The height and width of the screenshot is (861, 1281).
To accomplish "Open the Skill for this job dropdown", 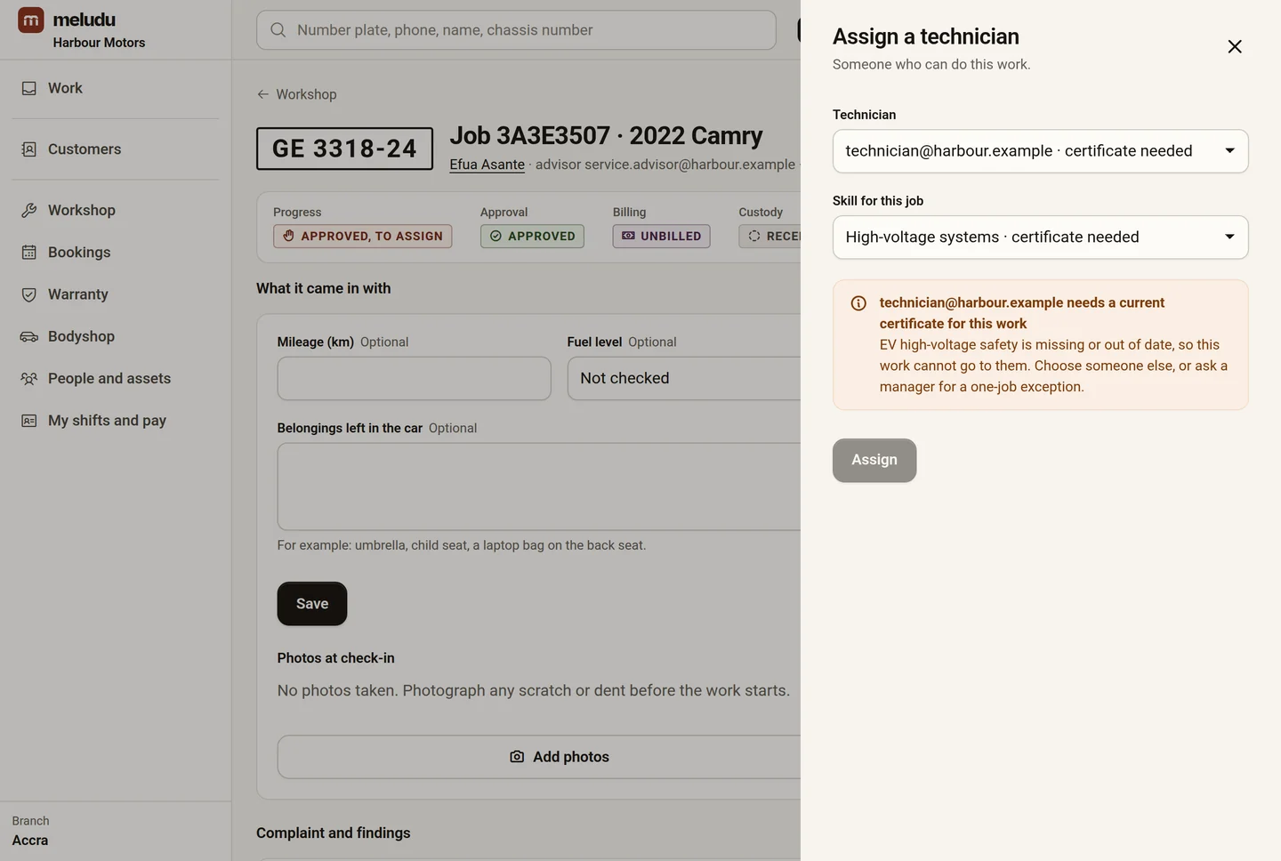I will click(1041, 237).
